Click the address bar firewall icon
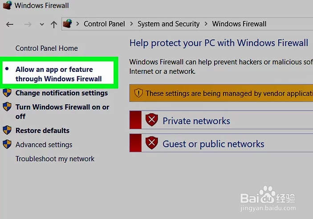 (x=68, y=24)
